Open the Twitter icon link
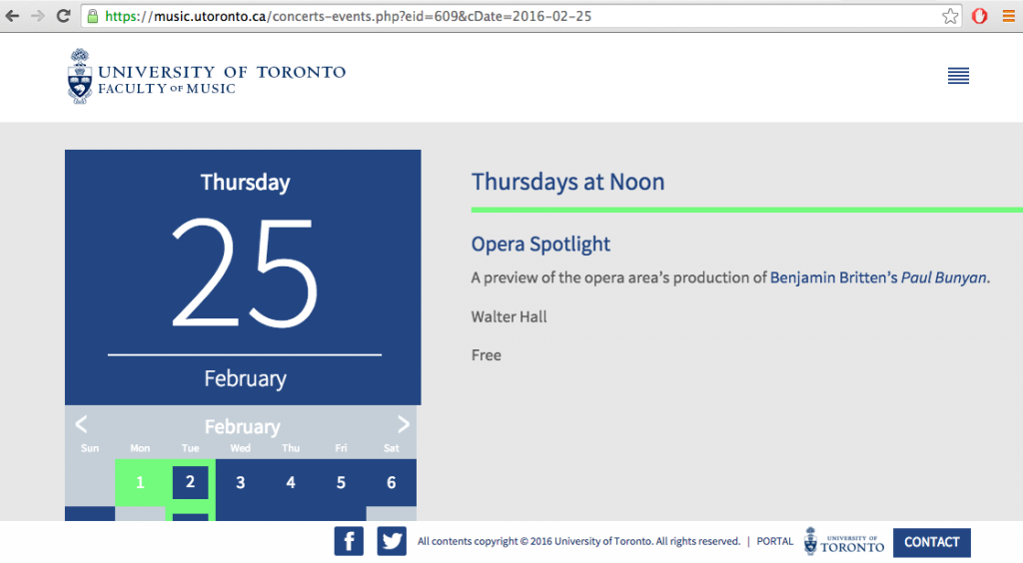Image resolution: width=1023 pixels, height=563 pixels. pyautogui.click(x=392, y=542)
